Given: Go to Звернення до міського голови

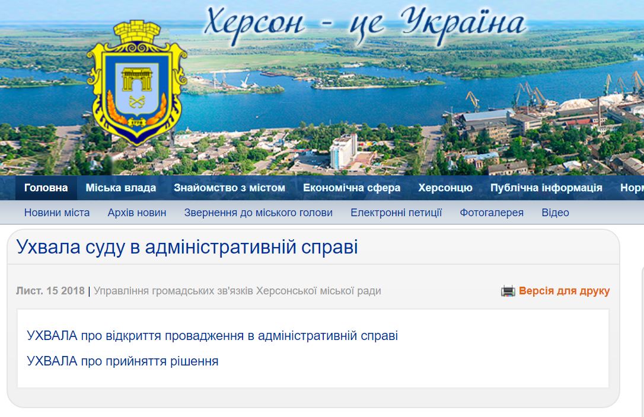Looking at the screenshot, I should click(259, 213).
